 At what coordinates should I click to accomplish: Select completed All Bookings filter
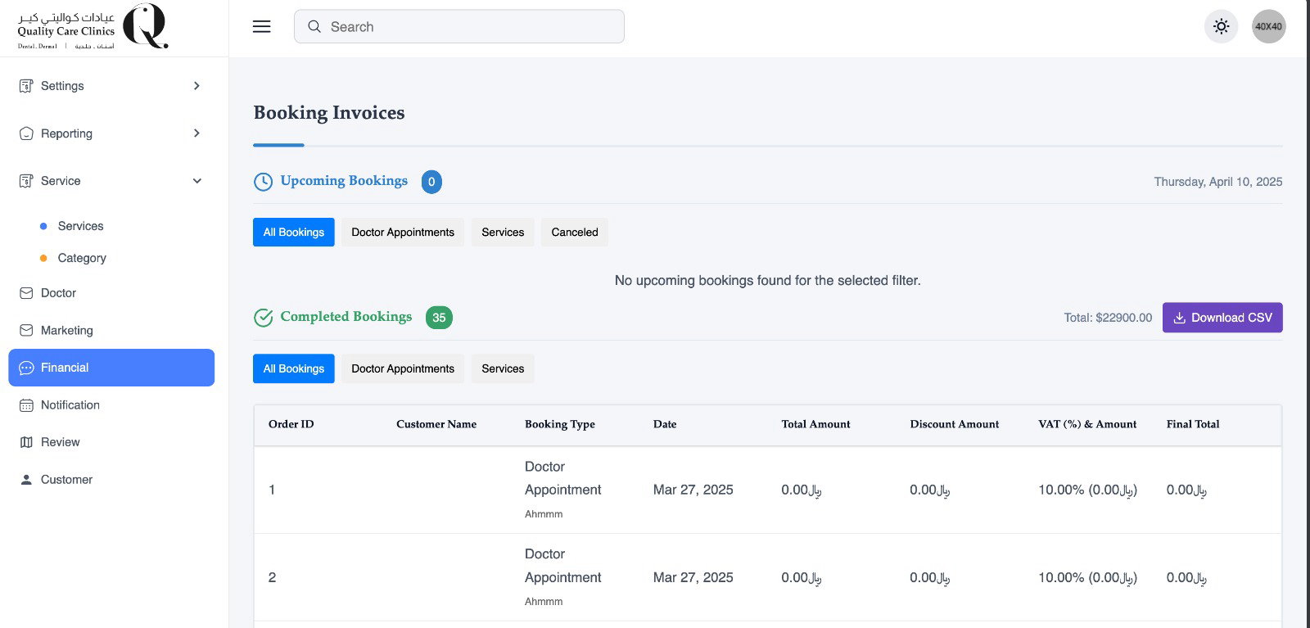click(294, 368)
